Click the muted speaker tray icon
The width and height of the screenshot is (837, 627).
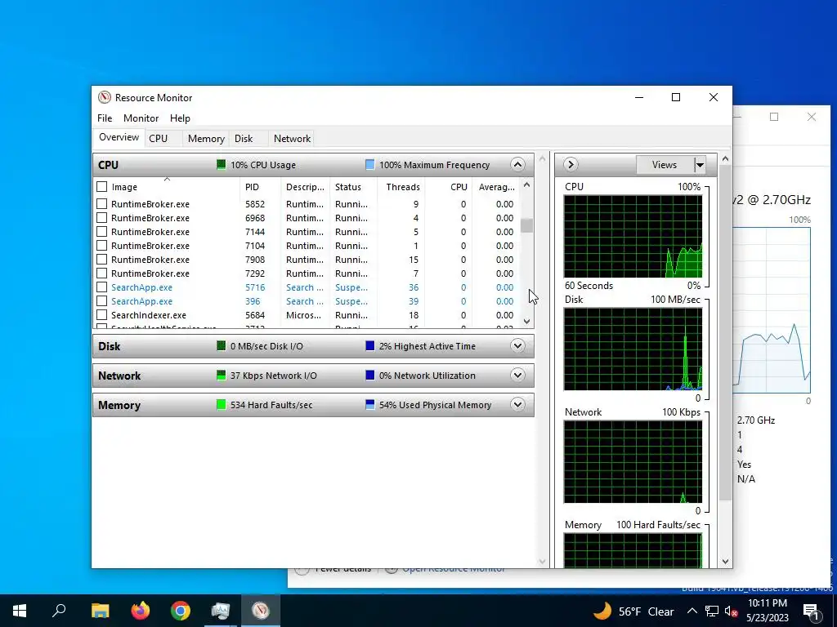point(731,611)
